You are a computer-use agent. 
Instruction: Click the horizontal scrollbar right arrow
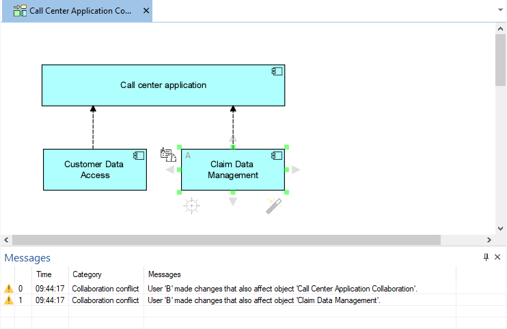tap(489, 240)
